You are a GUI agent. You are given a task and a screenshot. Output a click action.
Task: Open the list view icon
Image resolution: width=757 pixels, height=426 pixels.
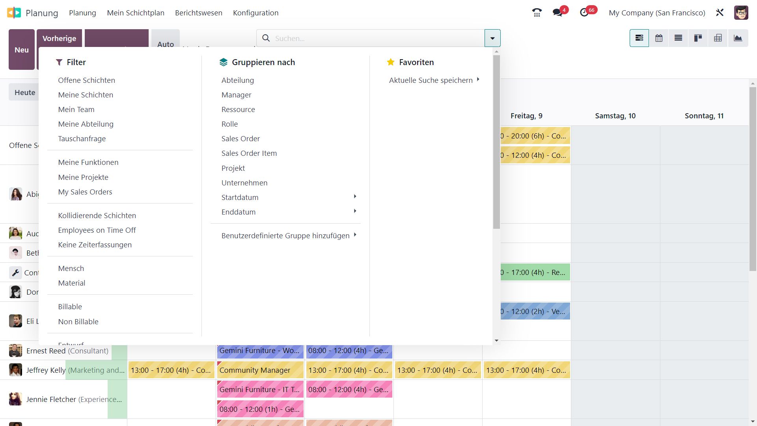(x=678, y=38)
